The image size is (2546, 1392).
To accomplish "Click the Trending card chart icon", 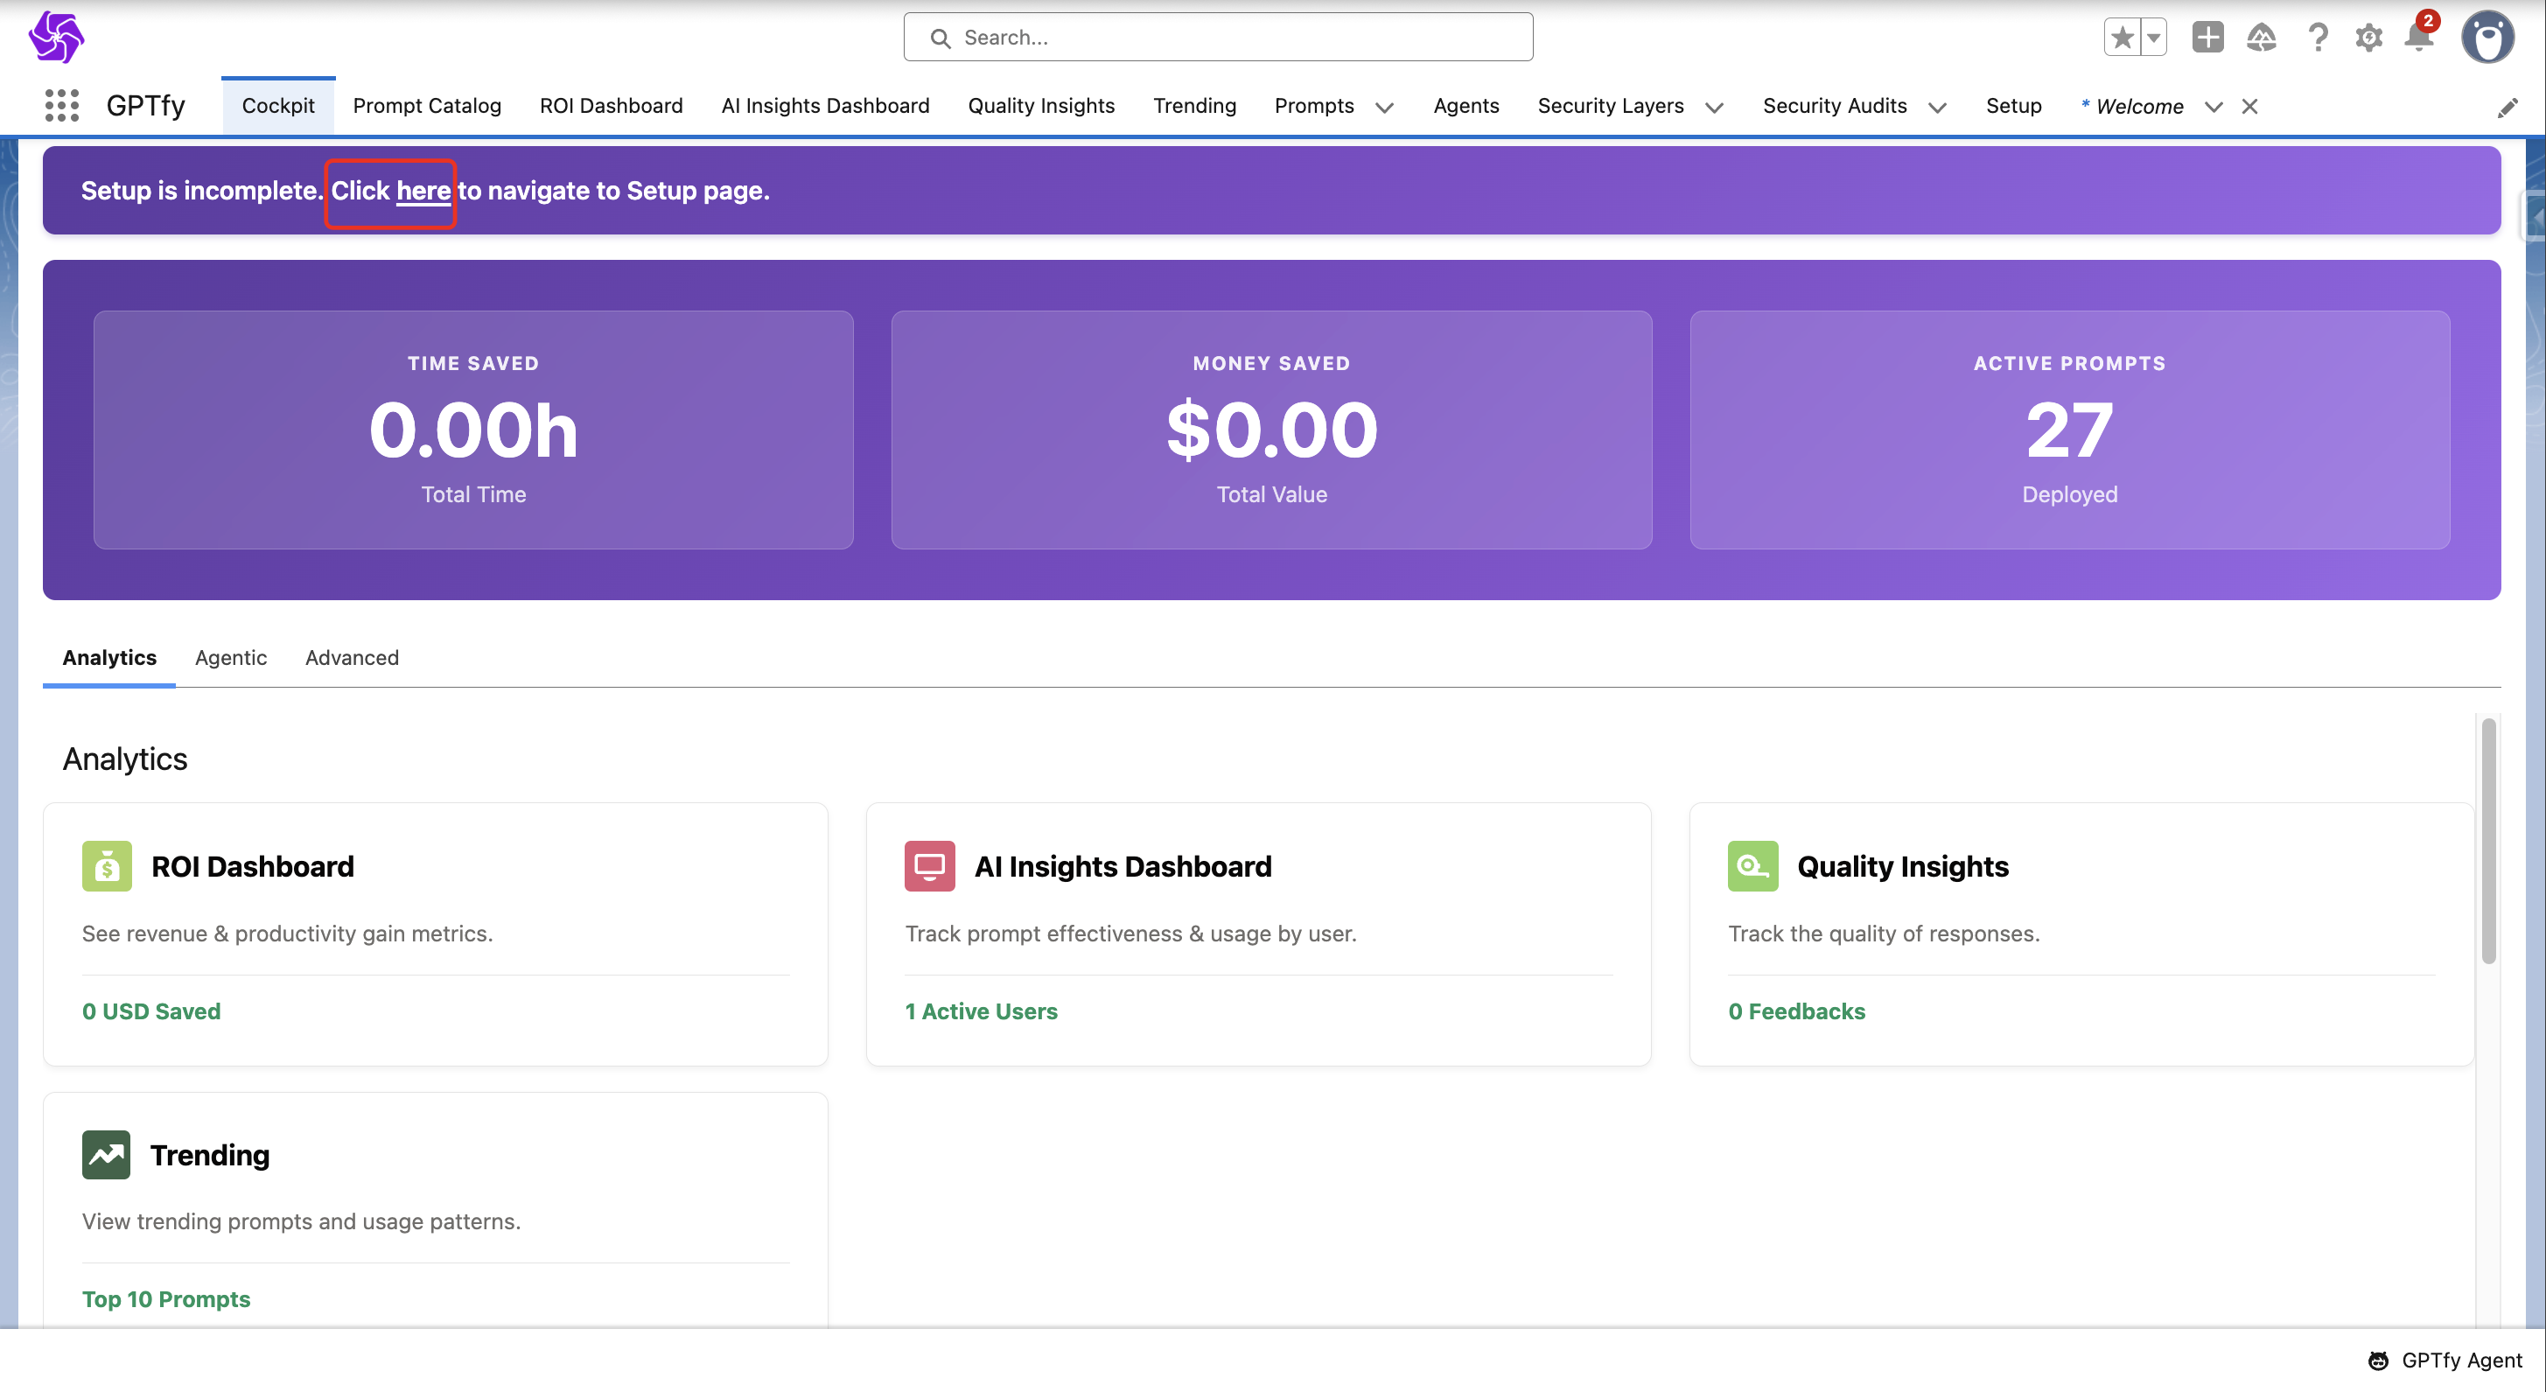I will click(106, 1154).
